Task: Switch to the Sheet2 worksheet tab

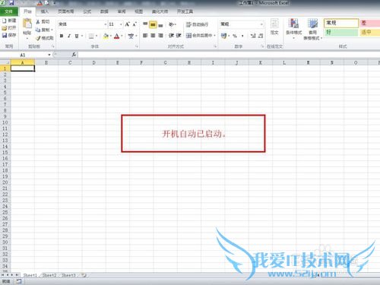Action: pyautogui.click(x=49, y=275)
